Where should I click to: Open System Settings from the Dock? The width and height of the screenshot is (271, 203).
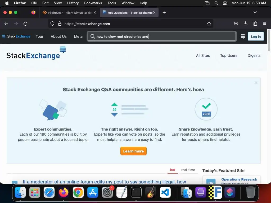point(107,192)
